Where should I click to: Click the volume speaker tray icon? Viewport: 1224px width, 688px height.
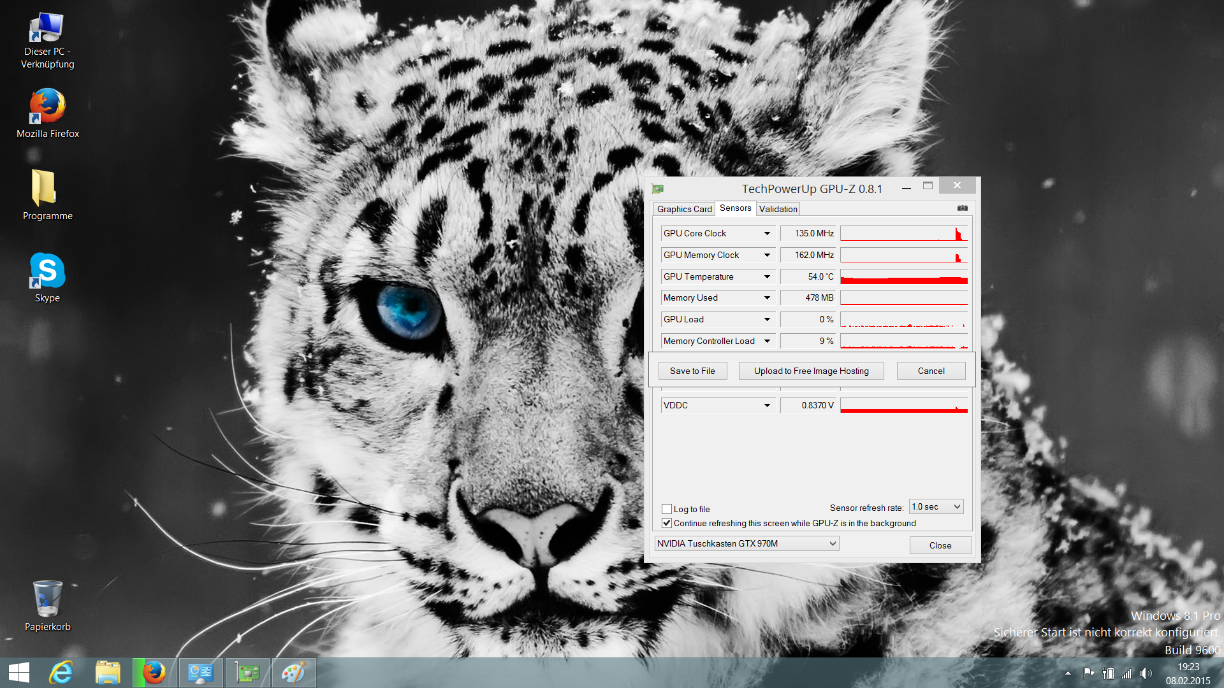tap(1146, 673)
